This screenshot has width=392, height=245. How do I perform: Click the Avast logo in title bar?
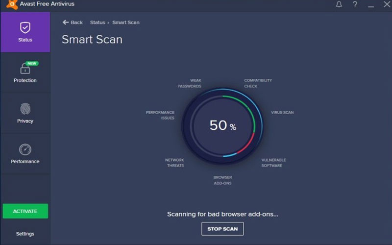[x=12, y=4]
